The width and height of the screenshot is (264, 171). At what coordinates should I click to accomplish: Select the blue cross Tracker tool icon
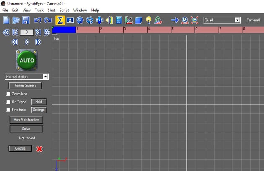[99, 20]
